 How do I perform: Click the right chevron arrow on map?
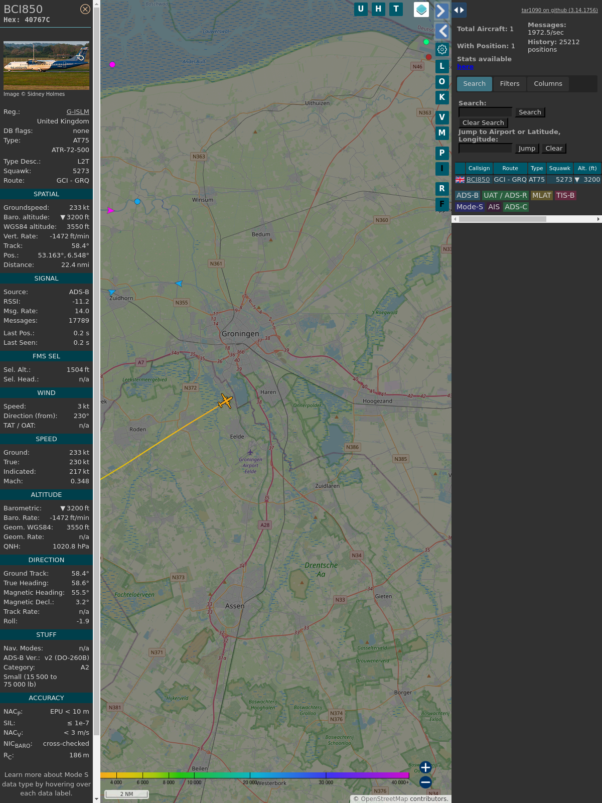click(x=441, y=11)
